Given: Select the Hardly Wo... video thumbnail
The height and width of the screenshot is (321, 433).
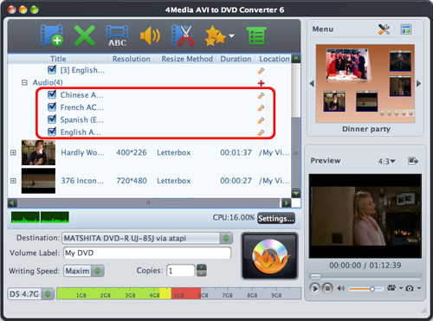Looking at the screenshot, I should 38,152.
